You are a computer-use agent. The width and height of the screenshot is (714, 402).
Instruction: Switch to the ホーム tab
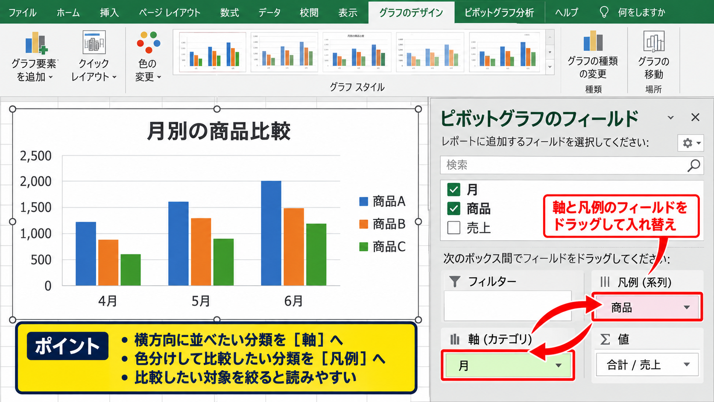click(68, 12)
